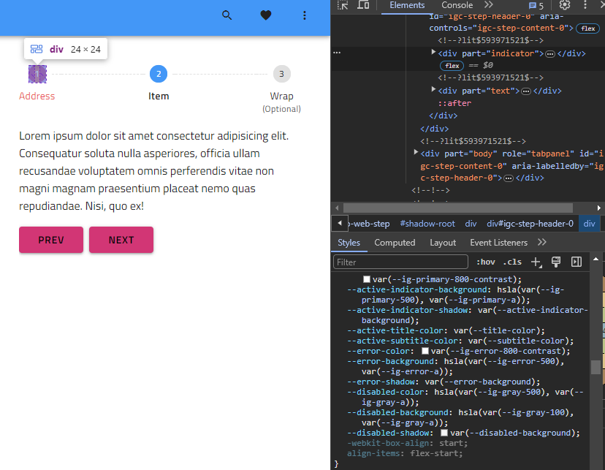Open the Layout tab
The height and width of the screenshot is (470, 605).
[x=443, y=243]
